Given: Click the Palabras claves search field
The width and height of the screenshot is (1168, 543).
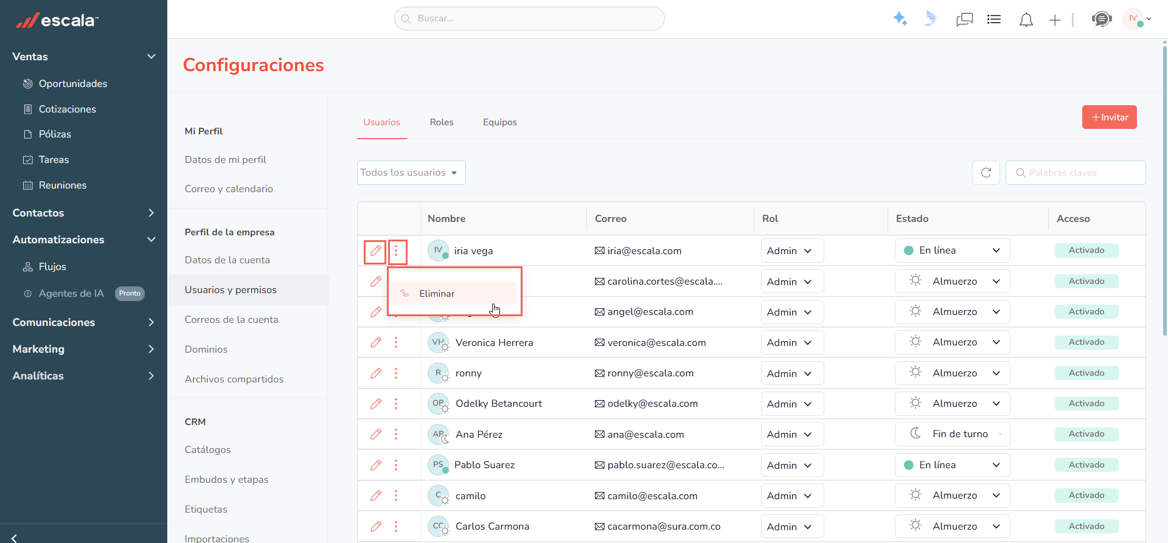Looking at the screenshot, I should click(1076, 173).
